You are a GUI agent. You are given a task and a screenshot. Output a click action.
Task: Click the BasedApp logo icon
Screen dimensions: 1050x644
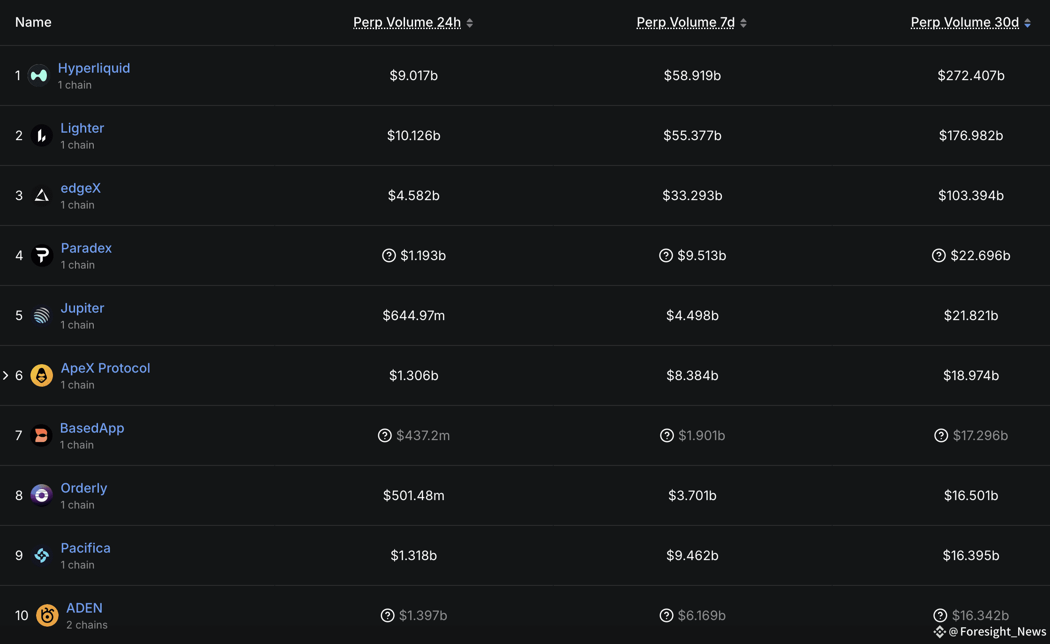click(41, 435)
